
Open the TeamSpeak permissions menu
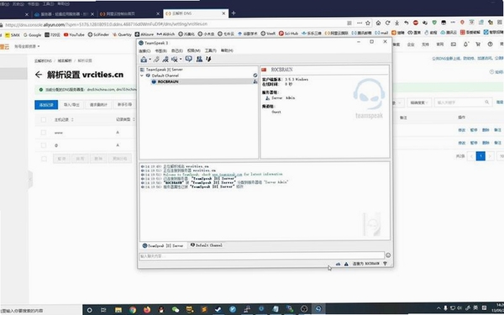193,50
